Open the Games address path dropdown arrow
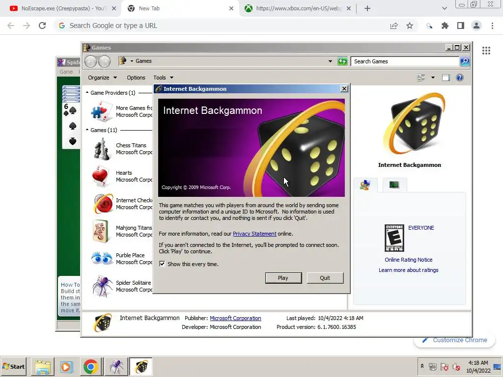The height and width of the screenshot is (377, 503). [132, 61]
